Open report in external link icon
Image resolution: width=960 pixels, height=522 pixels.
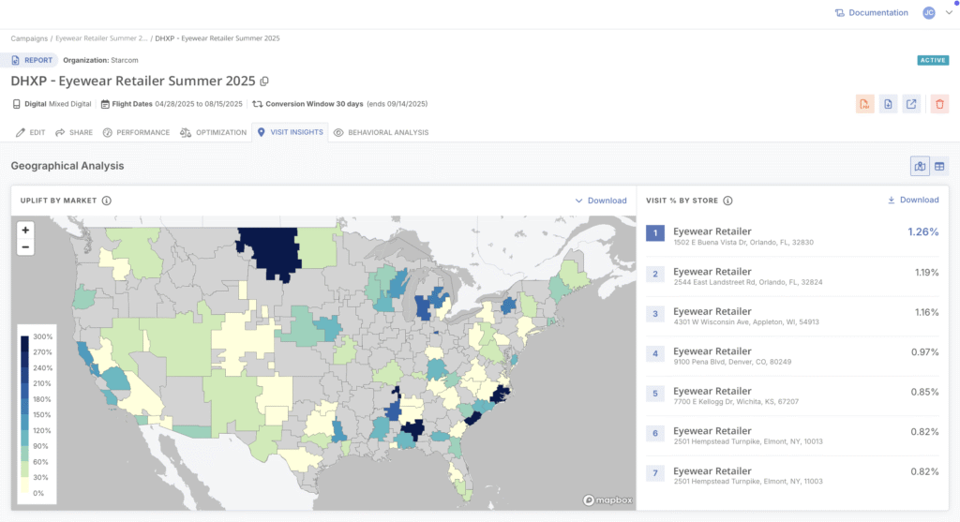click(911, 104)
